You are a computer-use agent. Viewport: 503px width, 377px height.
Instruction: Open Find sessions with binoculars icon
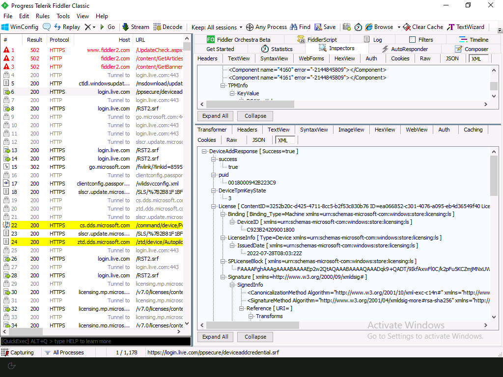click(300, 27)
